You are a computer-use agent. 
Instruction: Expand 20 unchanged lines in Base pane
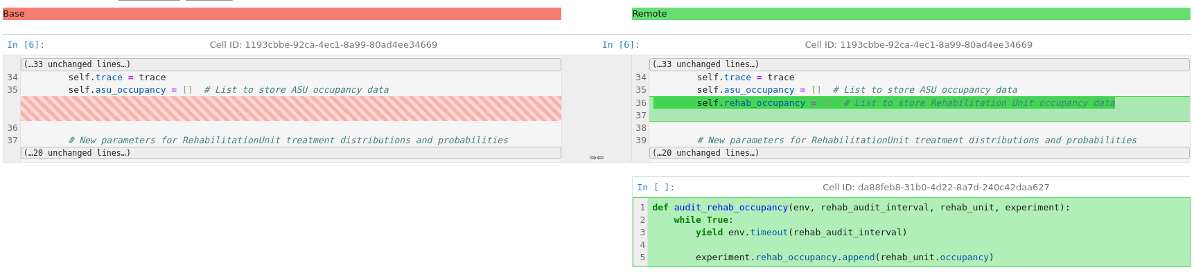[x=290, y=153]
